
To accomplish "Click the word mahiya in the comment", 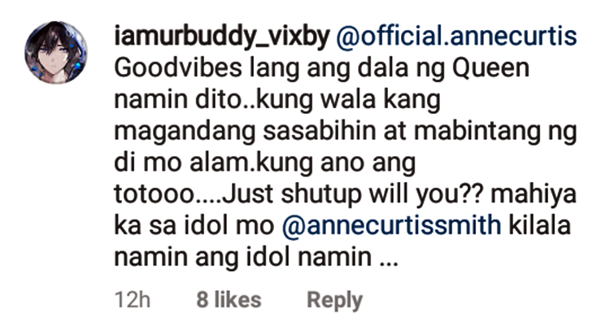I will pos(534,194).
